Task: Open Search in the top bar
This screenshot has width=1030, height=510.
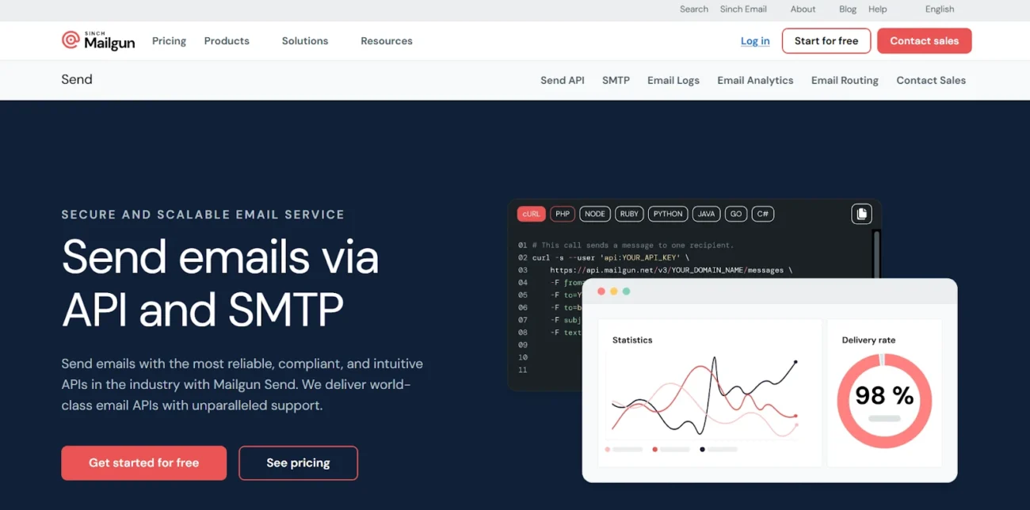Action: [x=694, y=10]
